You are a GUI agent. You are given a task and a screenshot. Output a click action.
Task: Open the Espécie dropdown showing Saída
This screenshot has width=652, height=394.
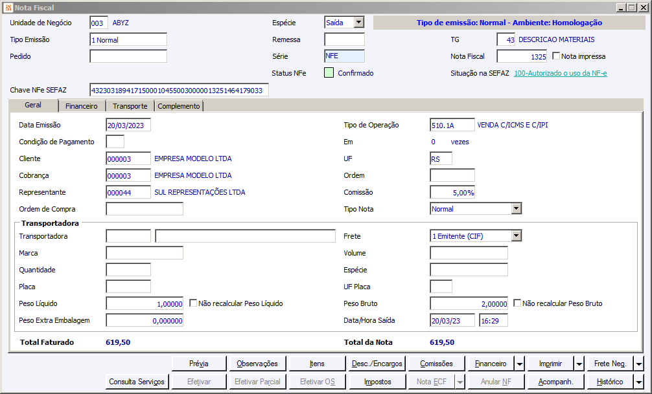pos(358,23)
